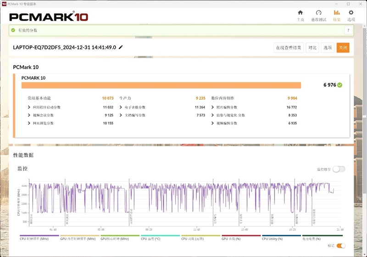
Task: Click the orange PCMark 10 score bar
Action: tap(161, 85)
